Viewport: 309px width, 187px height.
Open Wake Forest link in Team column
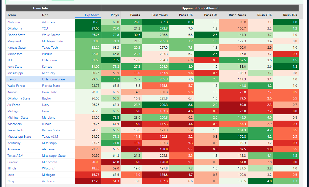(x=16, y=86)
